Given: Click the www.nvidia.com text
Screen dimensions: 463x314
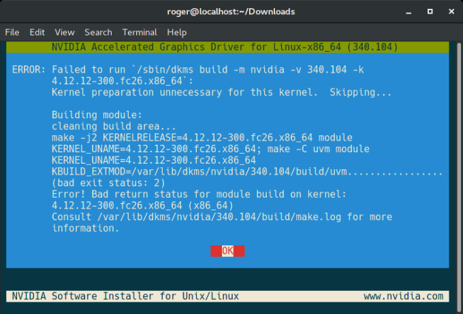Looking at the screenshot, I should (403, 296).
